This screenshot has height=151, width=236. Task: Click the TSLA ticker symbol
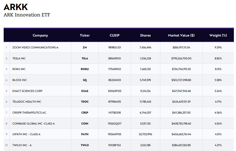(85, 58)
